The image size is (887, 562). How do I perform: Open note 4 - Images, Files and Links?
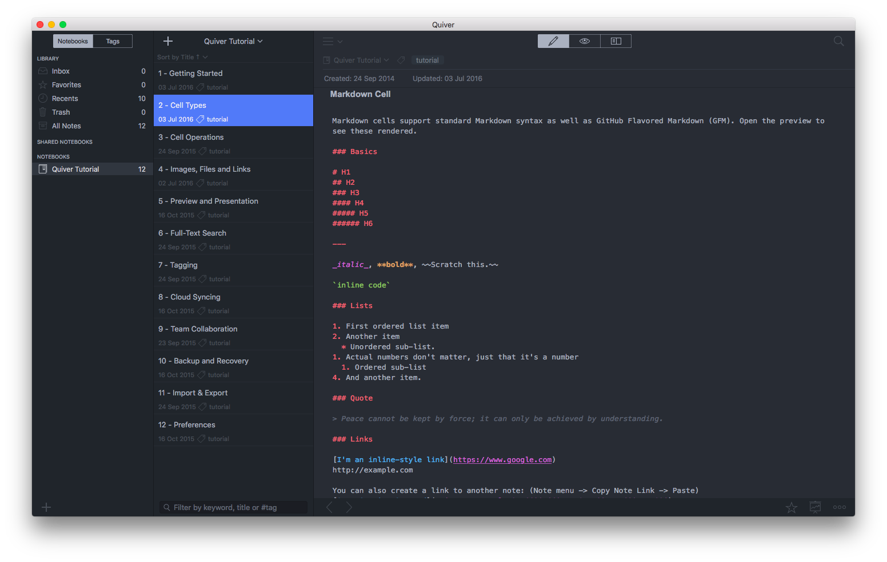click(233, 175)
